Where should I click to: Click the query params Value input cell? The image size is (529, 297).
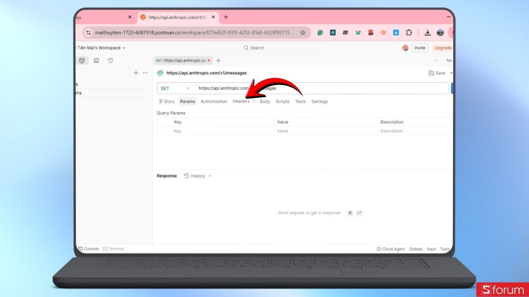click(x=326, y=131)
